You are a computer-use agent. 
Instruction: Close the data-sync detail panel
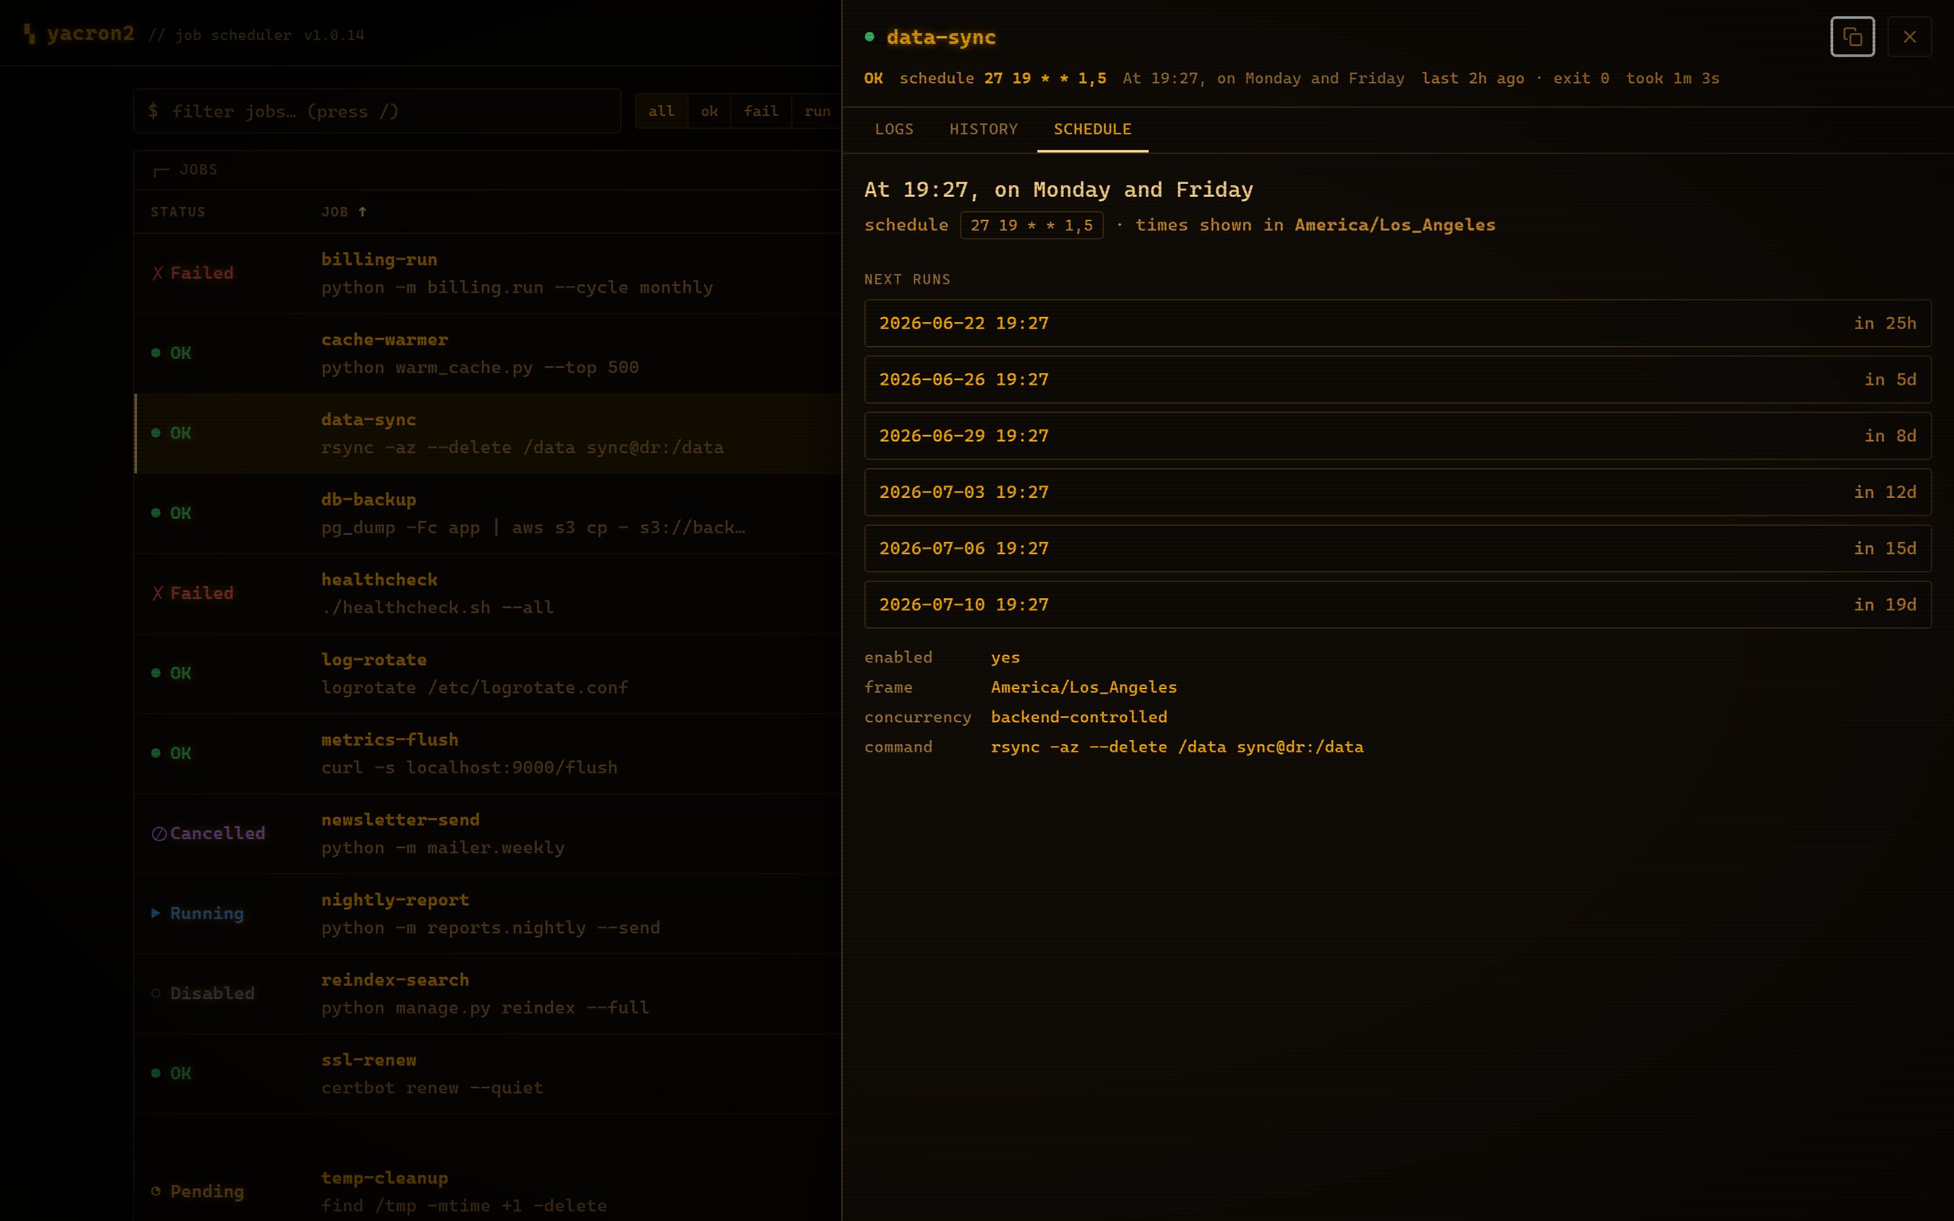pos(1910,37)
